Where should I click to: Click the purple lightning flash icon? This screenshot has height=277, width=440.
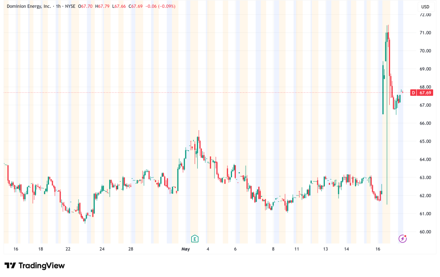[x=402, y=239]
